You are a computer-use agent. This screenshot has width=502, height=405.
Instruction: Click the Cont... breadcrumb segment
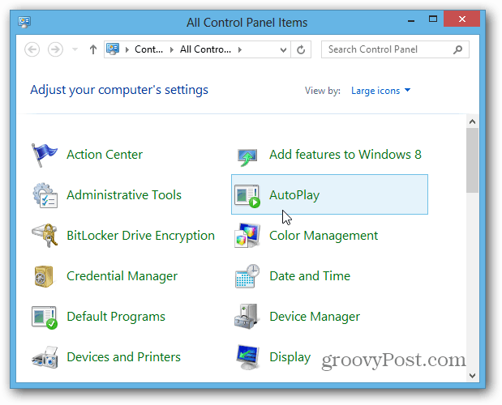(148, 49)
